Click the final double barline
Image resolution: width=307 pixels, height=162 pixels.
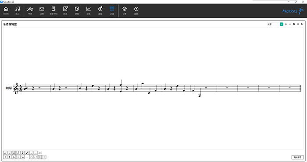(301, 88)
